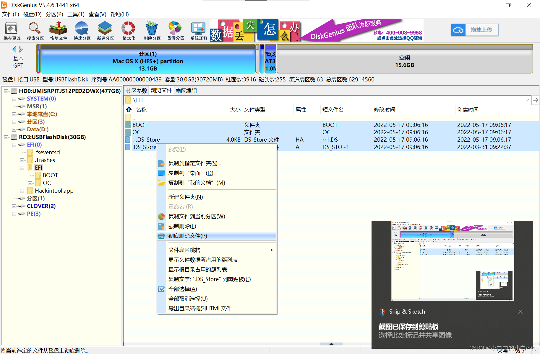The width and height of the screenshot is (540, 354).
Task: Go to previous disk with left arrow
Action: tap(14, 49)
